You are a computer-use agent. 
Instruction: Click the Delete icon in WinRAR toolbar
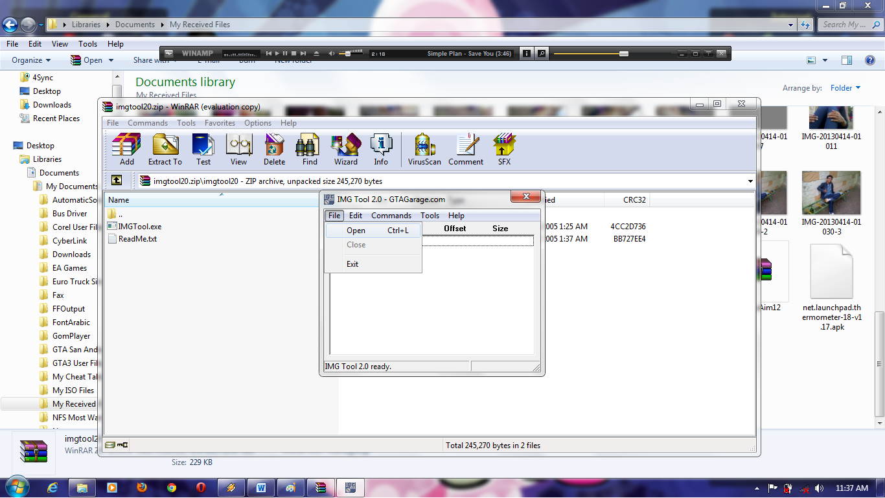(274, 150)
